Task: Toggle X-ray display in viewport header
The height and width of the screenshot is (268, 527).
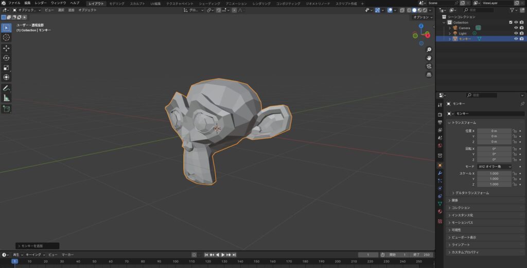Action: 402,10
